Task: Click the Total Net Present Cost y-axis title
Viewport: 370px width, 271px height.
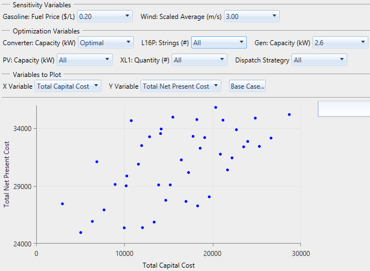Action: coord(7,174)
